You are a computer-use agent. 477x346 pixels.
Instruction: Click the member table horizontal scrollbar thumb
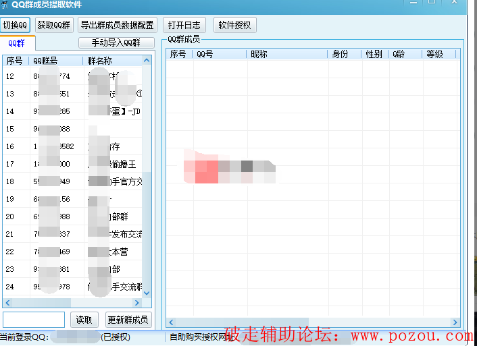[x=242, y=322]
